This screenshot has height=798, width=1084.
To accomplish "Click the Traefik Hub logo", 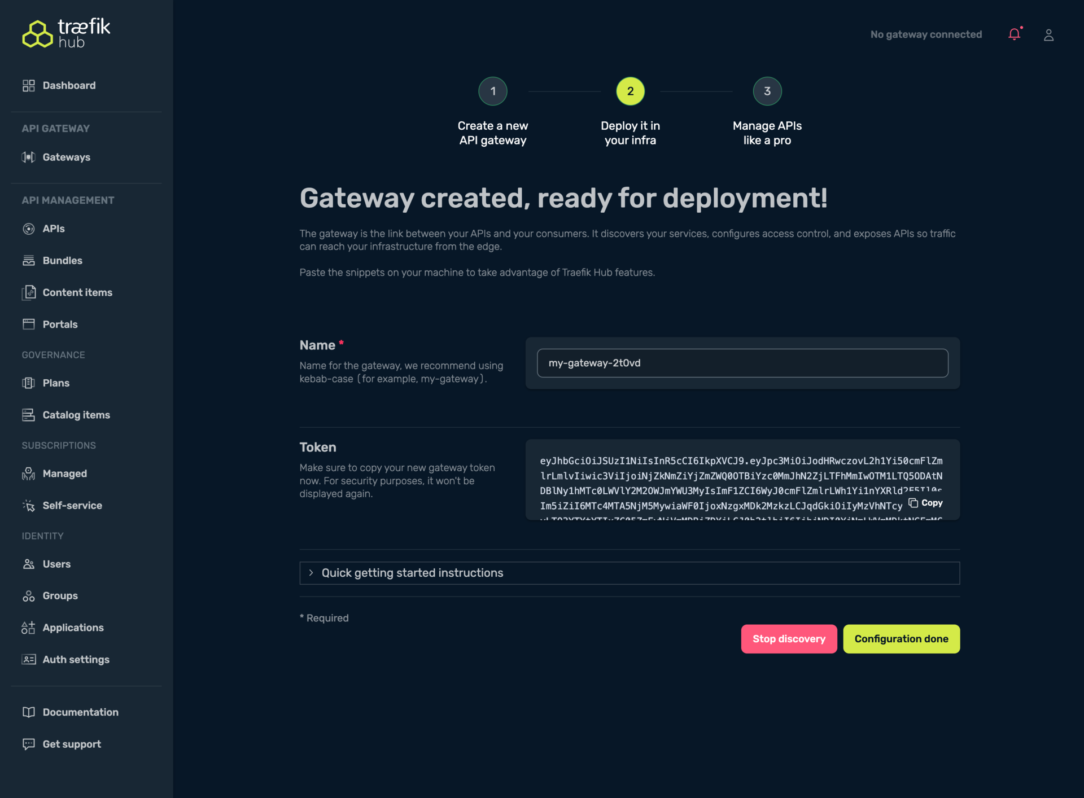I will (x=66, y=33).
